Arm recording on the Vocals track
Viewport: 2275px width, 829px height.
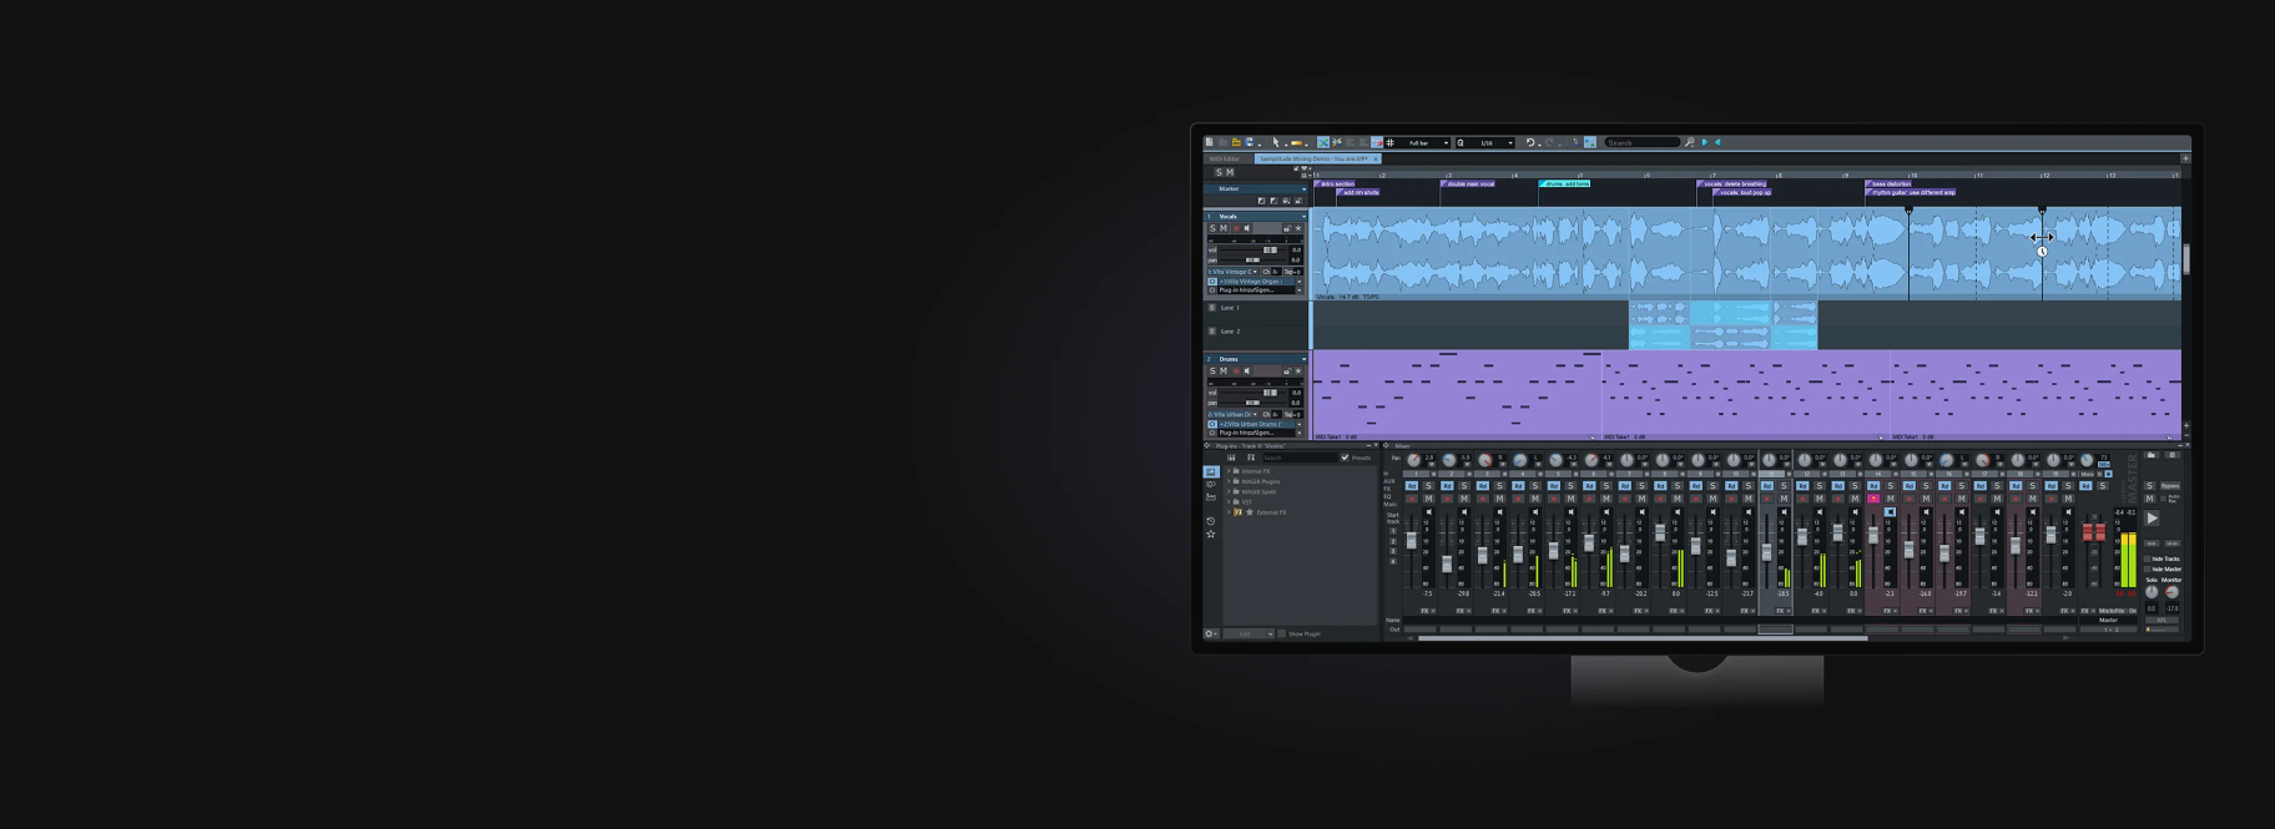(x=1237, y=228)
